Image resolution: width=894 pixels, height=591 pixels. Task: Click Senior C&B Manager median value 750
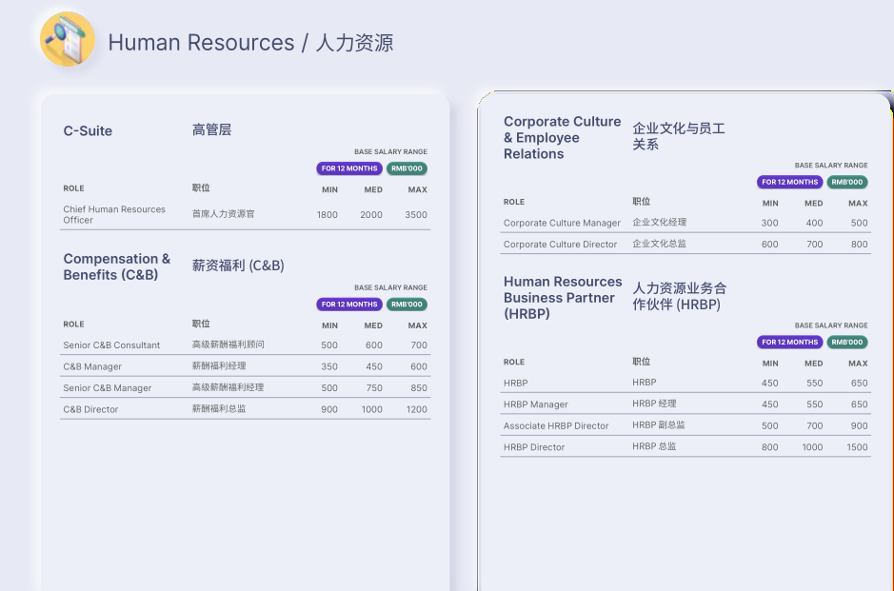pyautogui.click(x=374, y=388)
